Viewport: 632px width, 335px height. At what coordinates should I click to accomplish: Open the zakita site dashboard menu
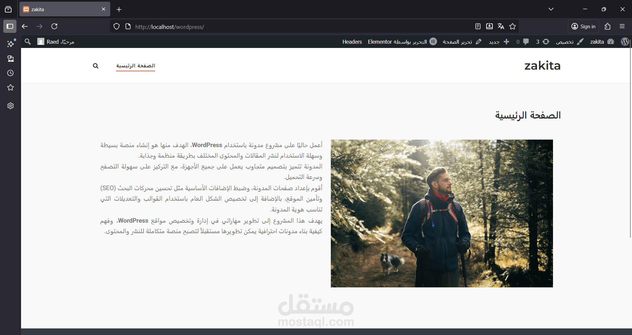(602, 42)
